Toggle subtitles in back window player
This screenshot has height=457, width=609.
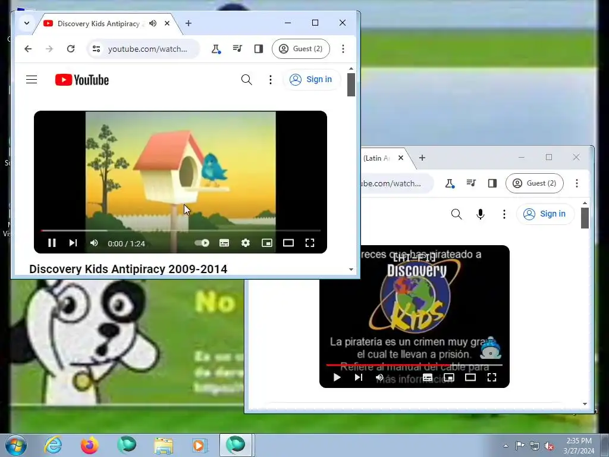[428, 377]
